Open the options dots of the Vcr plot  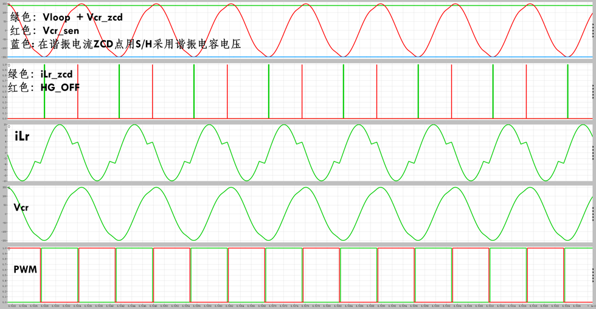click(x=594, y=214)
